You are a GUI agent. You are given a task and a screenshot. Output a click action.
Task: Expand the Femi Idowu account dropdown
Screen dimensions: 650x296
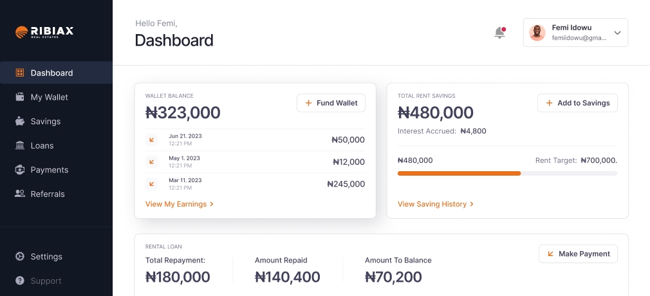(617, 33)
